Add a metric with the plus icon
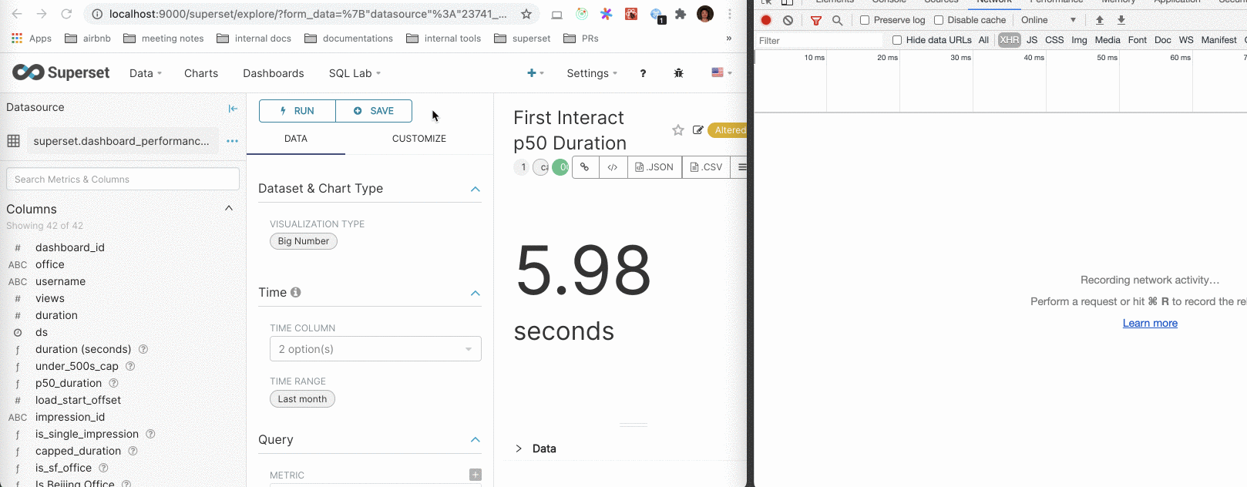 (476, 475)
